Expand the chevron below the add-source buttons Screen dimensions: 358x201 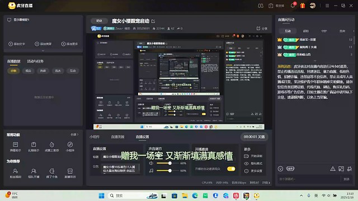coord(43,51)
